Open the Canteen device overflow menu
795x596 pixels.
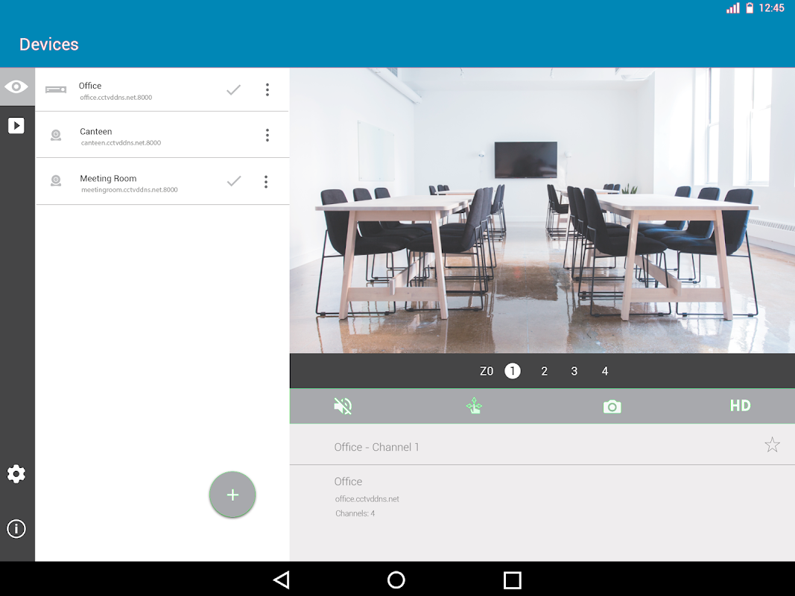pos(267,135)
